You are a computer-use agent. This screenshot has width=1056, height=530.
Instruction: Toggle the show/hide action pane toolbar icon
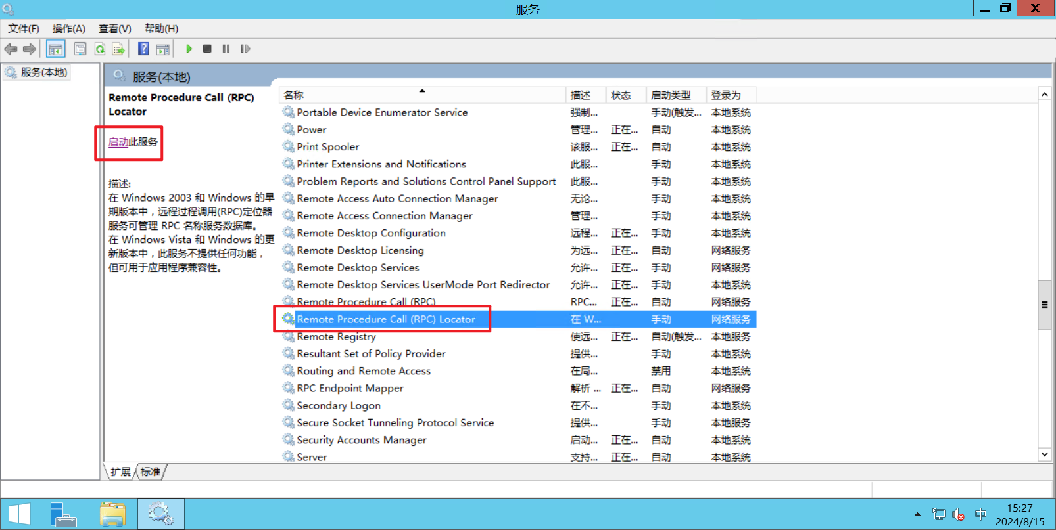click(x=162, y=49)
